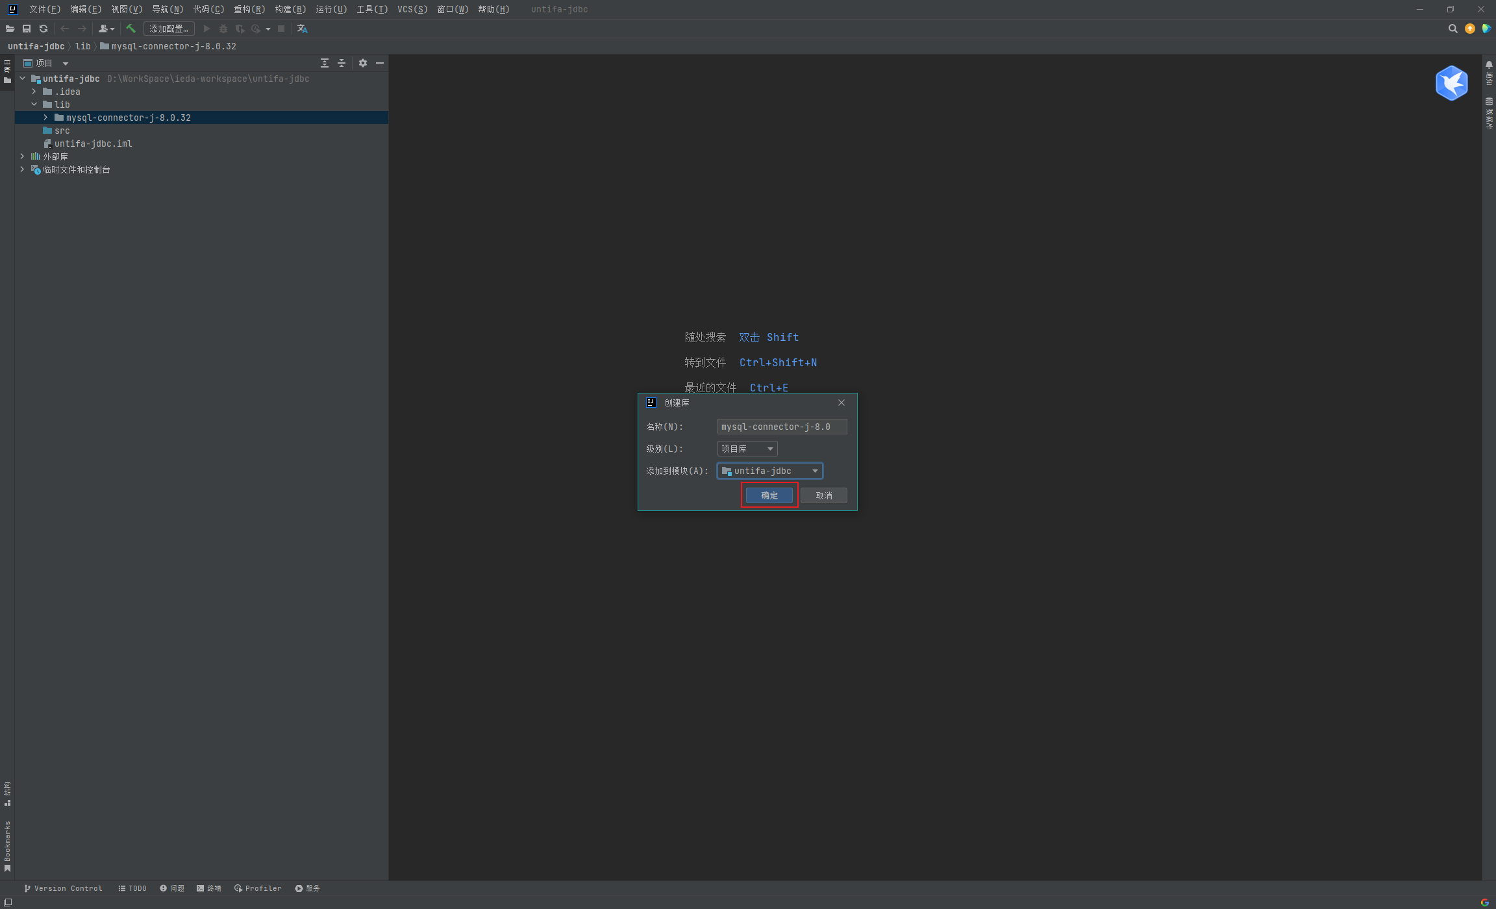Click the Collapse All icon in project panel
The image size is (1496, 909).
point(342,63)
